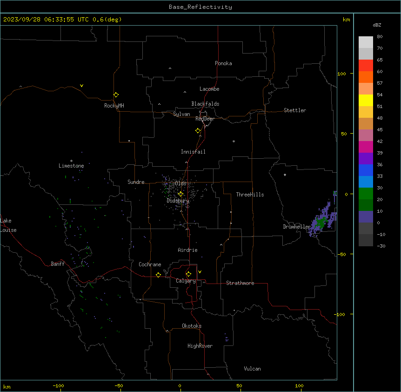This screenshot has width=401, height=392.
Task: Select the orange 57-60 dBZ legend swatch
Action: click(x=366, y=77)
